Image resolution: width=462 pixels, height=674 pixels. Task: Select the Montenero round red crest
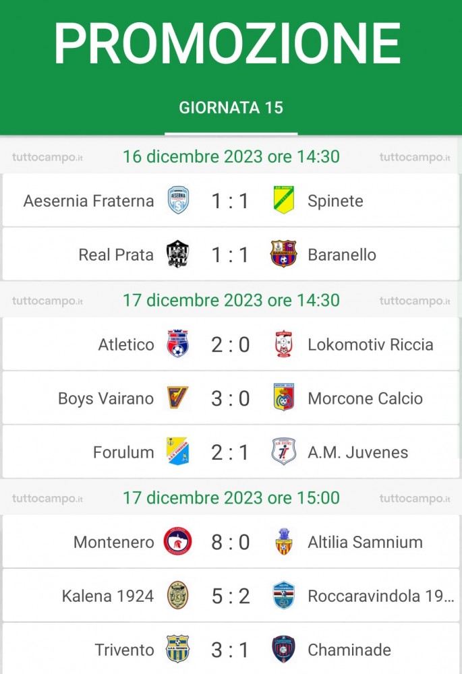[177, 541]
